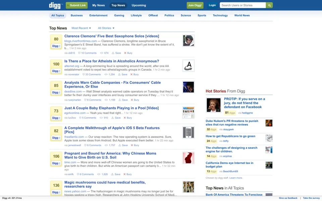Open the Clarence Clemons story thumbnail
This screenshot has height=201, width=322.
tap(188, 41)
